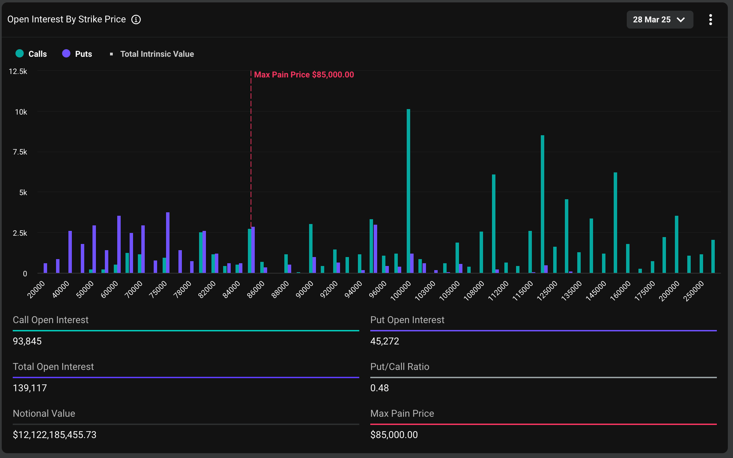Screen dimensions: 733x458
Task: Click the Max Pain Price $85,000.00 label
Action: click(x=304, y=75)
